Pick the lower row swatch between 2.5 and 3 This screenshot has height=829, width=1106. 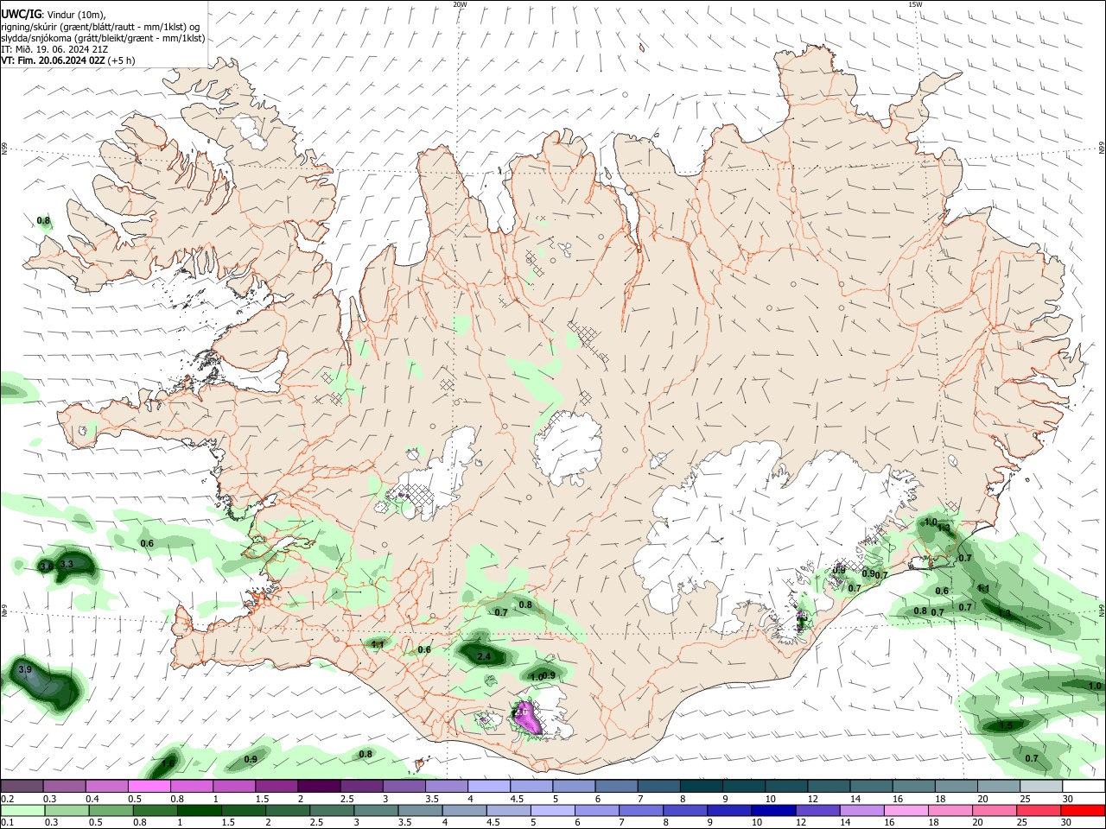tap(331, 810)
